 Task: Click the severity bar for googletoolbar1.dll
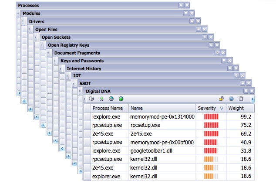point(211,151)
